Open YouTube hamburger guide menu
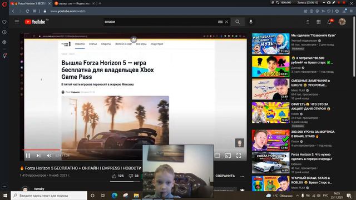The width and height of the screenshot is (356, 200). coord(17,22)
